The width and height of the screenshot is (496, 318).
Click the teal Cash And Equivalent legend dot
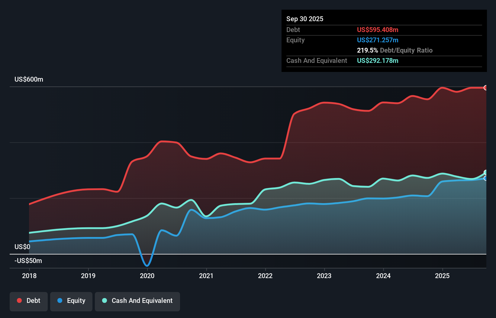104,300
